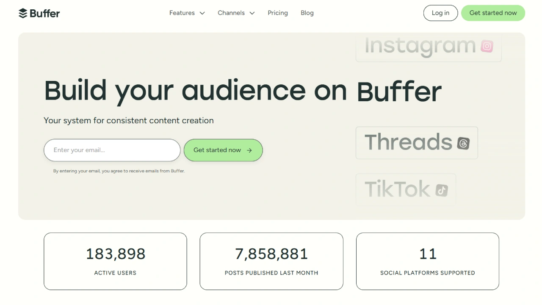Click the 11 social platforms number
The height and width of the screenshot is (305, 542).
point(428,254)
